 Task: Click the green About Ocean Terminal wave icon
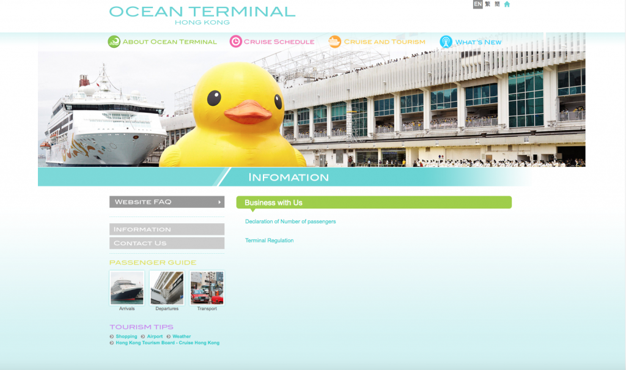click(114, 42)
